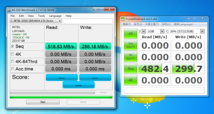Viewport: 214px width, 114px height.
Task: Open the 佈景主題(T) menu in CrystalDiskMark
Action: (152, 24)
